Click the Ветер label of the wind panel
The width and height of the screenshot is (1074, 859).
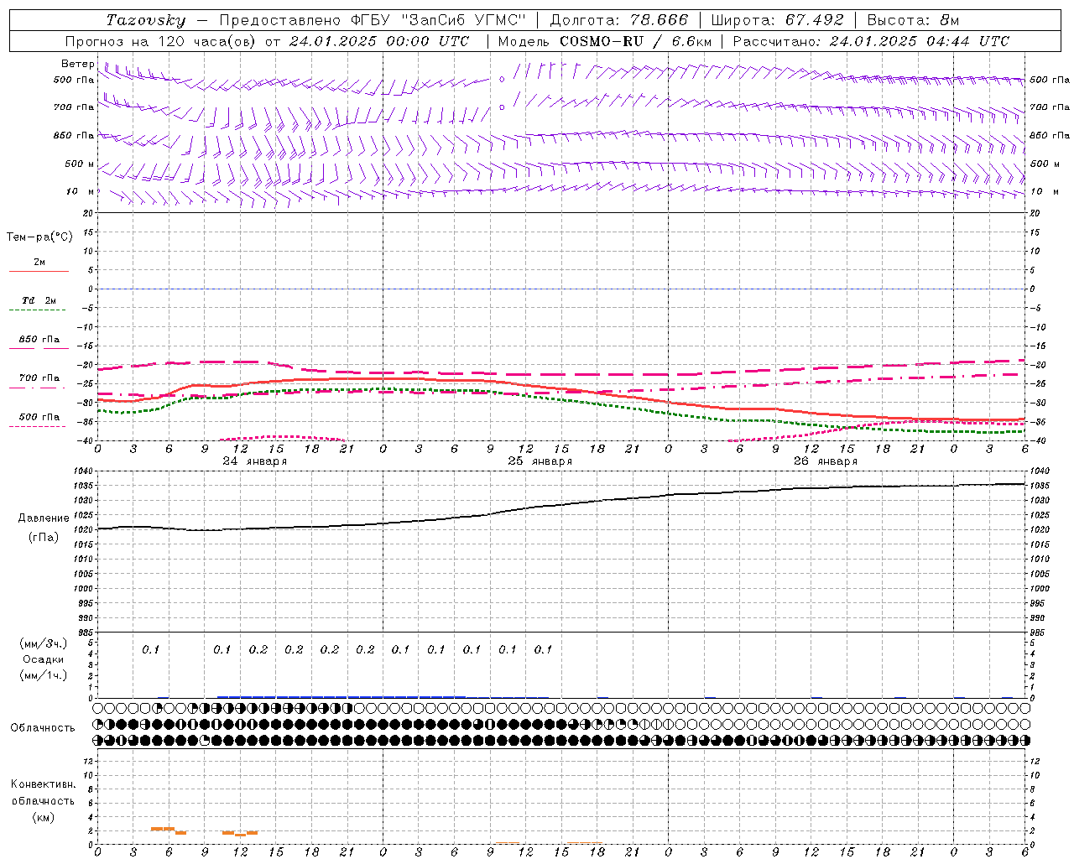pyautogui.click(x=78, y=64)
